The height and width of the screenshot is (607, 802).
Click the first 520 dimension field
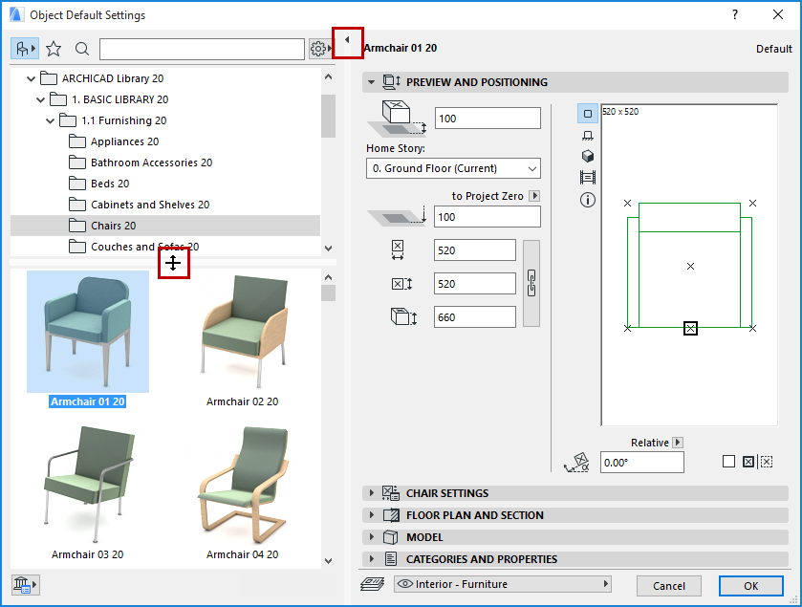475,250
